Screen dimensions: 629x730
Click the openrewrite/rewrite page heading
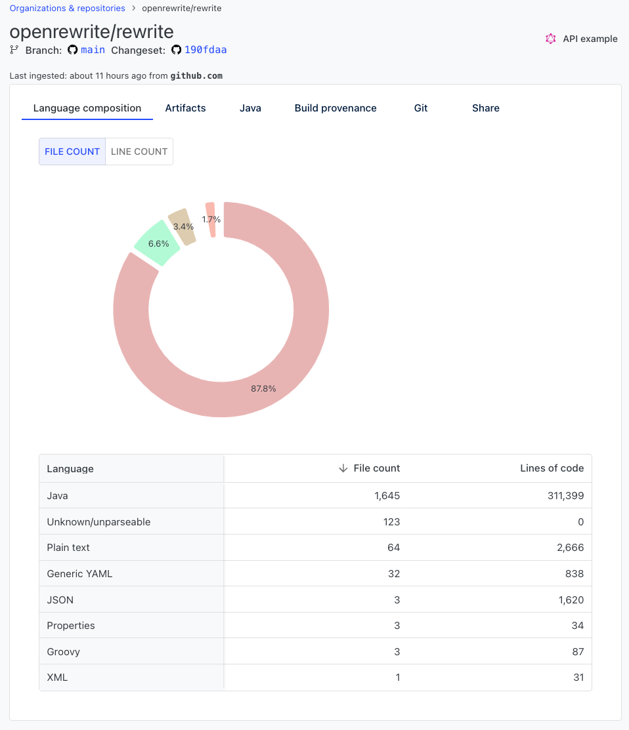tap(91, 31)
